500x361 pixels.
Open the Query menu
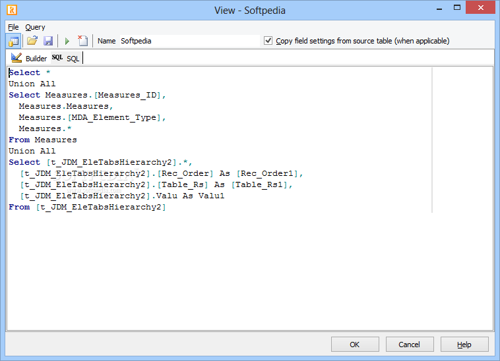[x=35, y=27]
